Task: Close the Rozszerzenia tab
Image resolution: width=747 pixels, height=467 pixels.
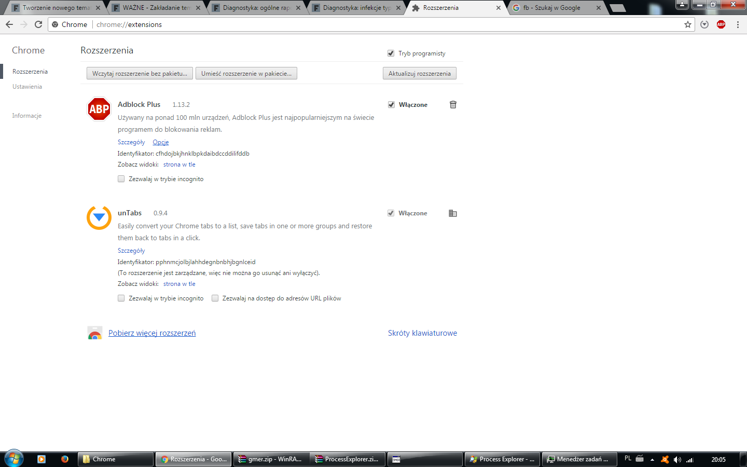Action: 499,8
